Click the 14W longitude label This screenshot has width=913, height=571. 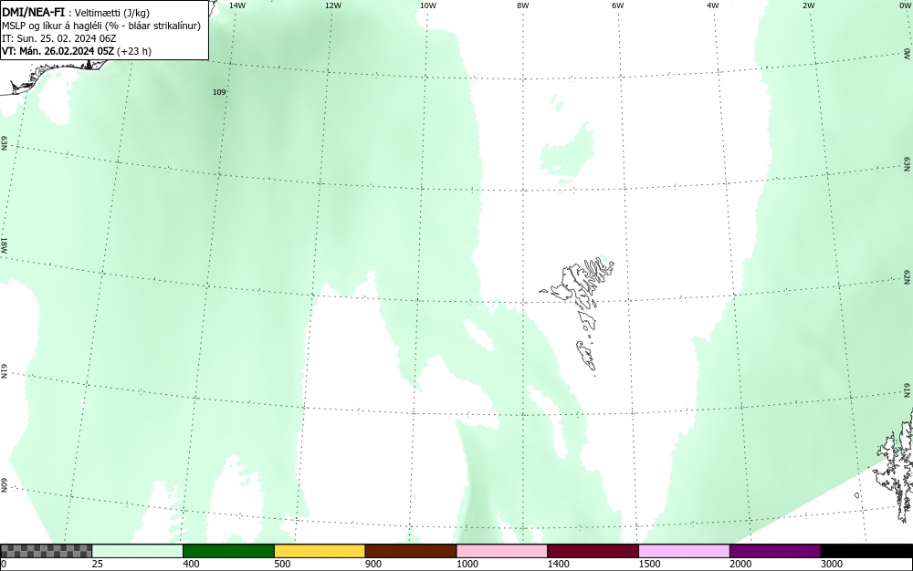point(237,5)
